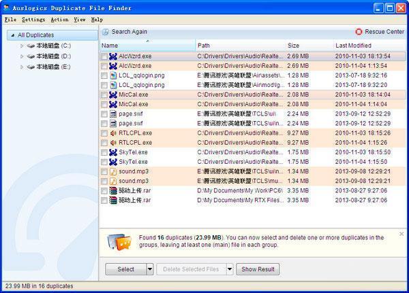This screenshot has width=409, height=293.
Task: Click icon of MicCal.exe modified 2010-11-03
Action: pos(113,94)
